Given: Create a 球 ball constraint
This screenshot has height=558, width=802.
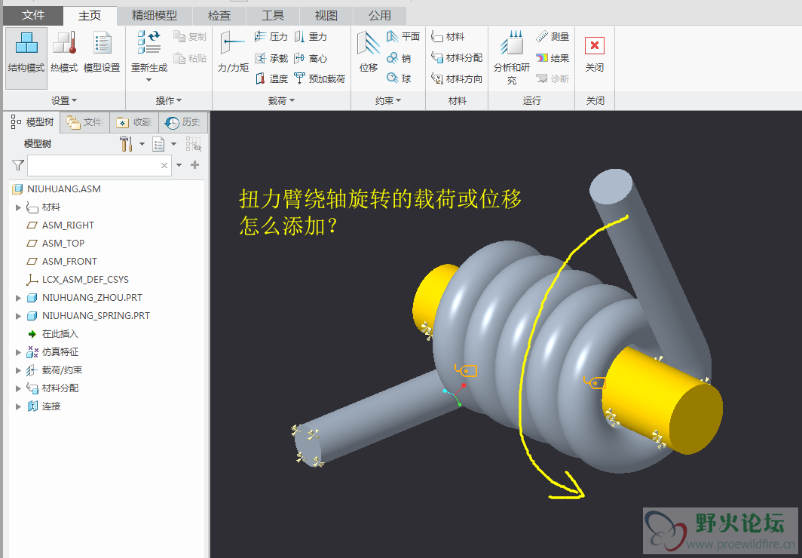Looking at the screenshot, I should click(399, 78).
